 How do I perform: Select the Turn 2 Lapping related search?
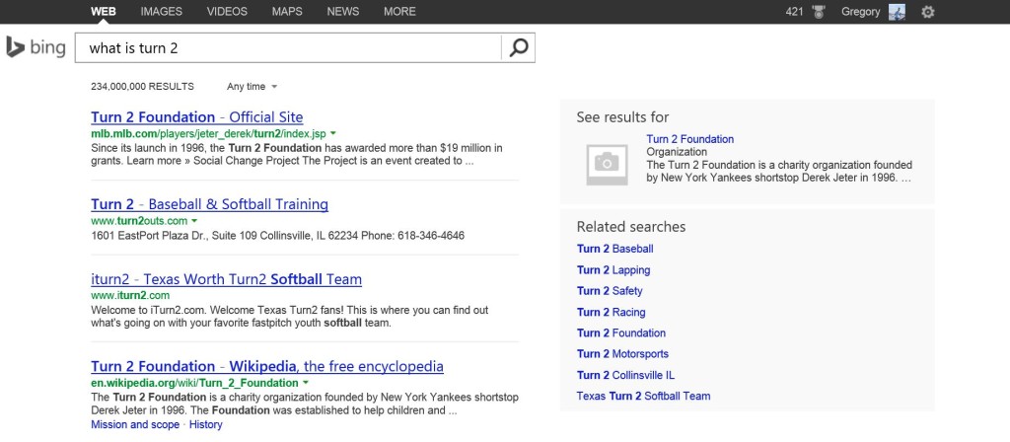point(613,270)
